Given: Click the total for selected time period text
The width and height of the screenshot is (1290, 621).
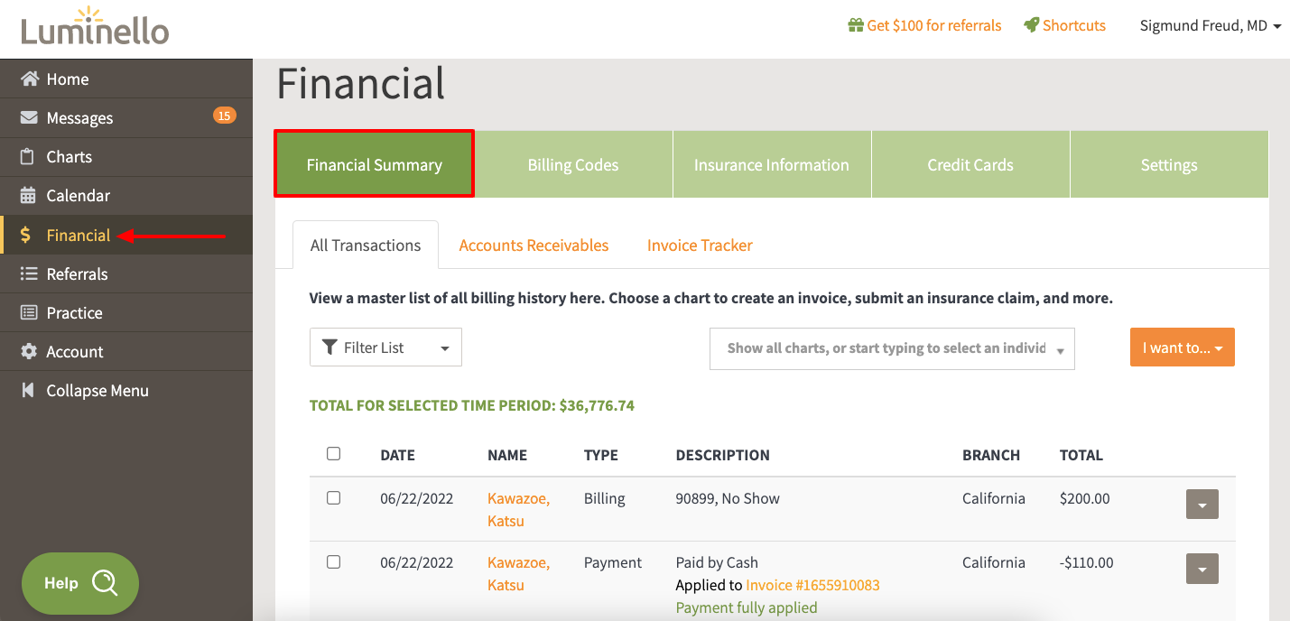Looking at the screenshot, I should click(x=472, y=405).
